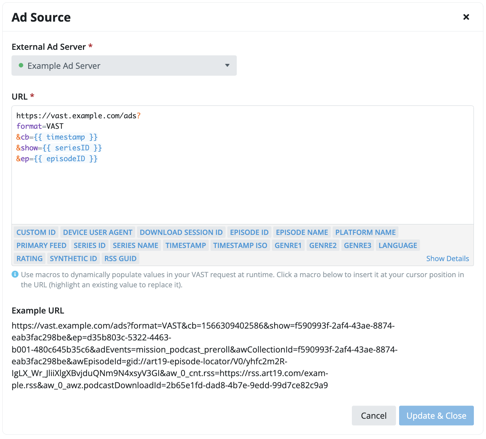Insert the GENRE3 macro
Viewport: 486px width, 439px height.
358,245
